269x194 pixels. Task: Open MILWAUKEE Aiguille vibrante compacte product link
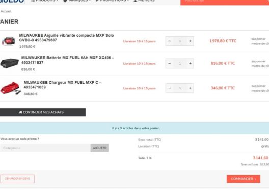click(66, 38)
